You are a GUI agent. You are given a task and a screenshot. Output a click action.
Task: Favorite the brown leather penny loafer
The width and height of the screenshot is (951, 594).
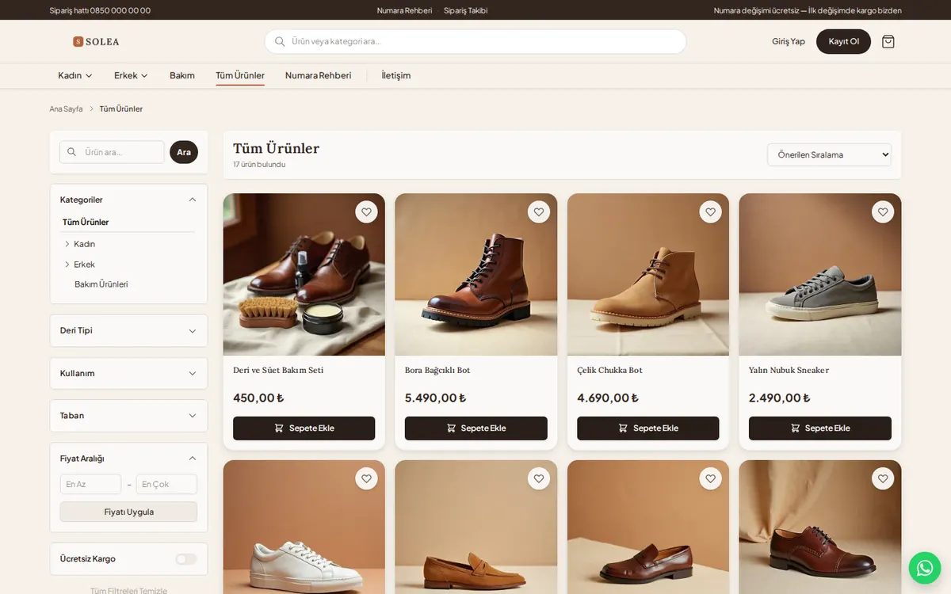(711, 478)
